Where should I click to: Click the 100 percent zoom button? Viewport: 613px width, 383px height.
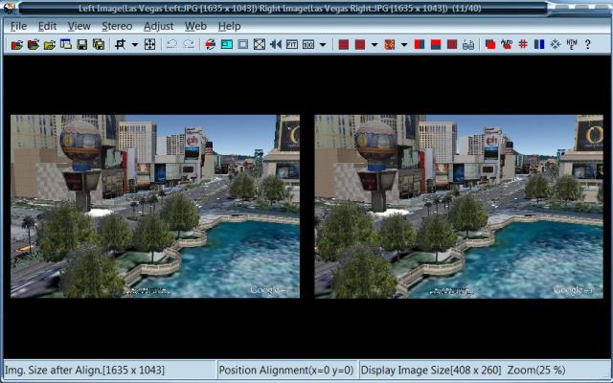pos(308,45)
